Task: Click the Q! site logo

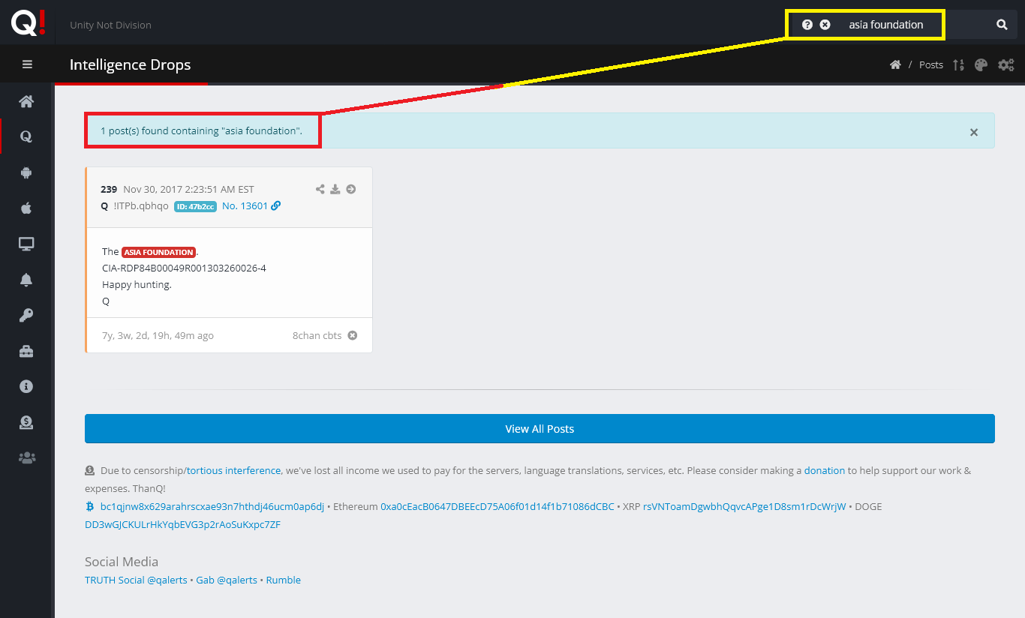Action: [x=28, y=22]
